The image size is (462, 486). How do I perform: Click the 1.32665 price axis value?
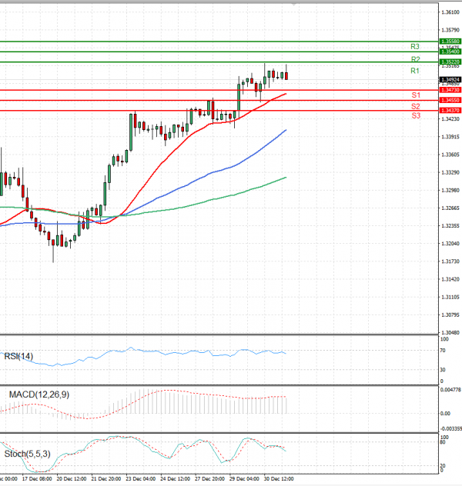(450, 208)
